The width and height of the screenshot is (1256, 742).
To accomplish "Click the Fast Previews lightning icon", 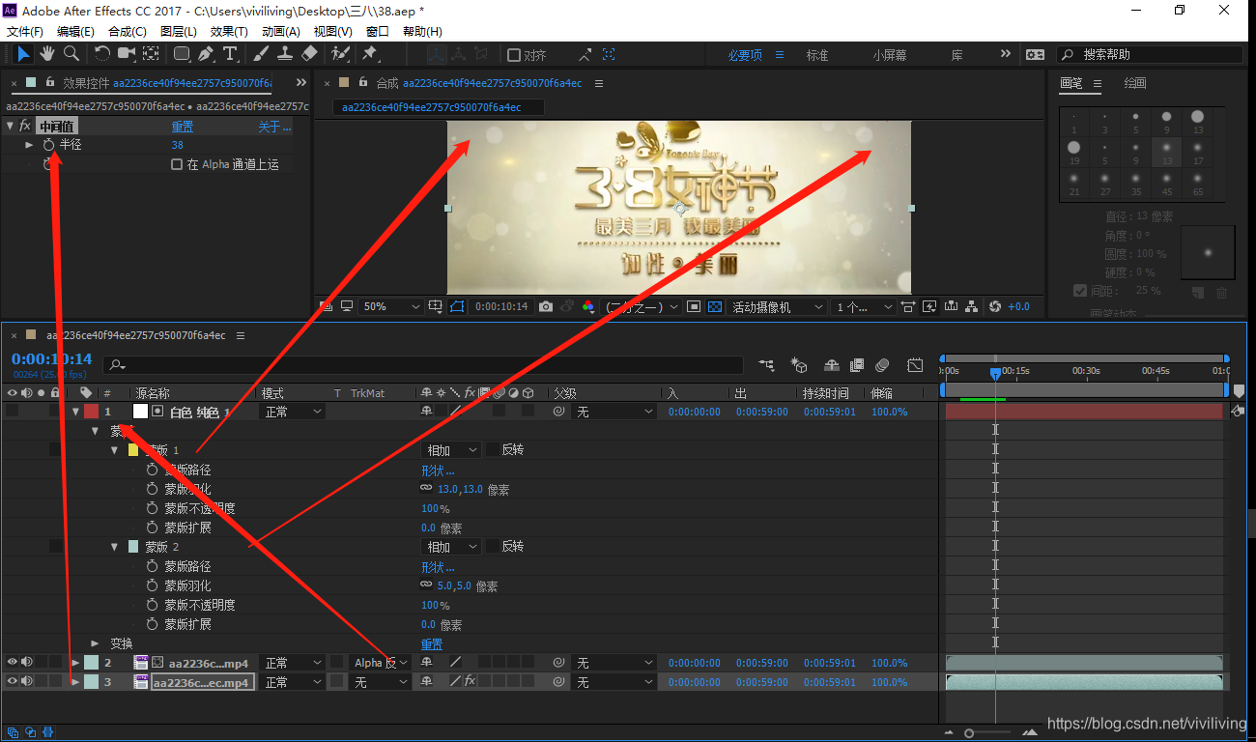I will click(929, 306).
